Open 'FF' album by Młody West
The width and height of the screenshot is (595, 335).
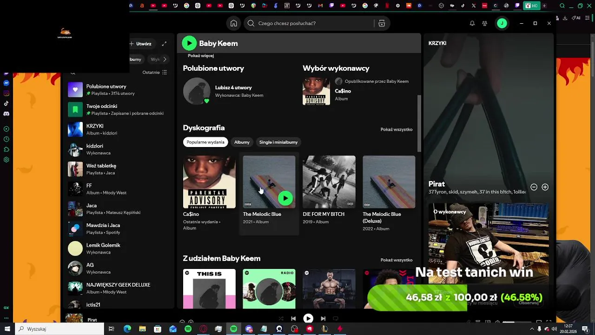119,189
